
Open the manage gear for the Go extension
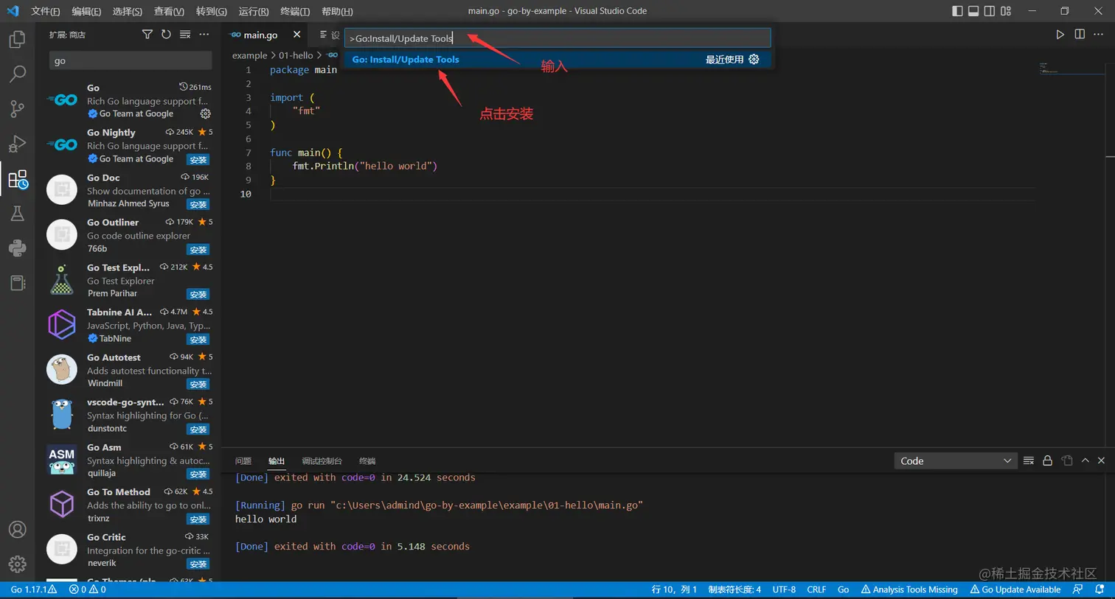[x=205, y=114]
